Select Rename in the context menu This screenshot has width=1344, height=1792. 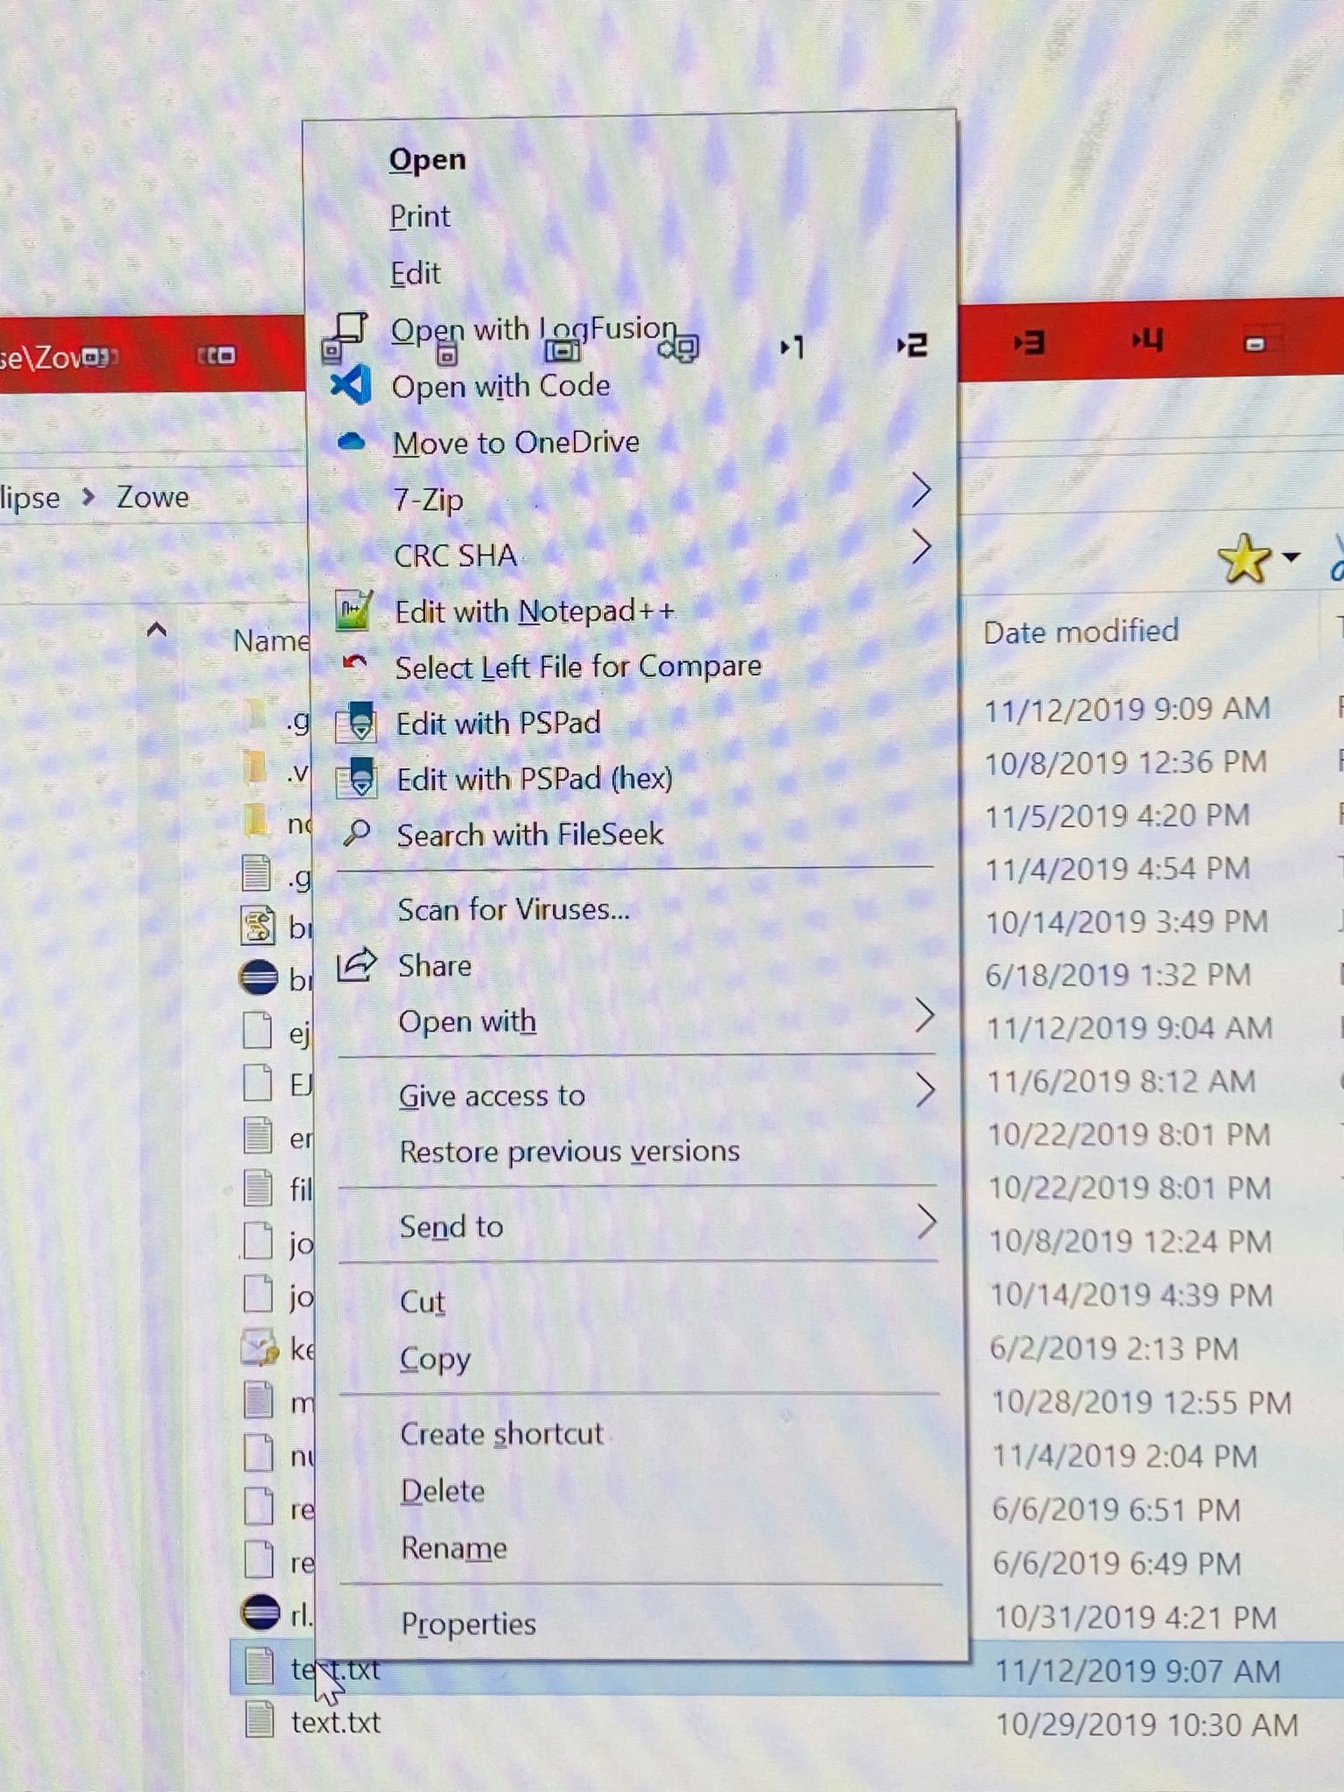pyautogui.click(x=453, y=1548)
